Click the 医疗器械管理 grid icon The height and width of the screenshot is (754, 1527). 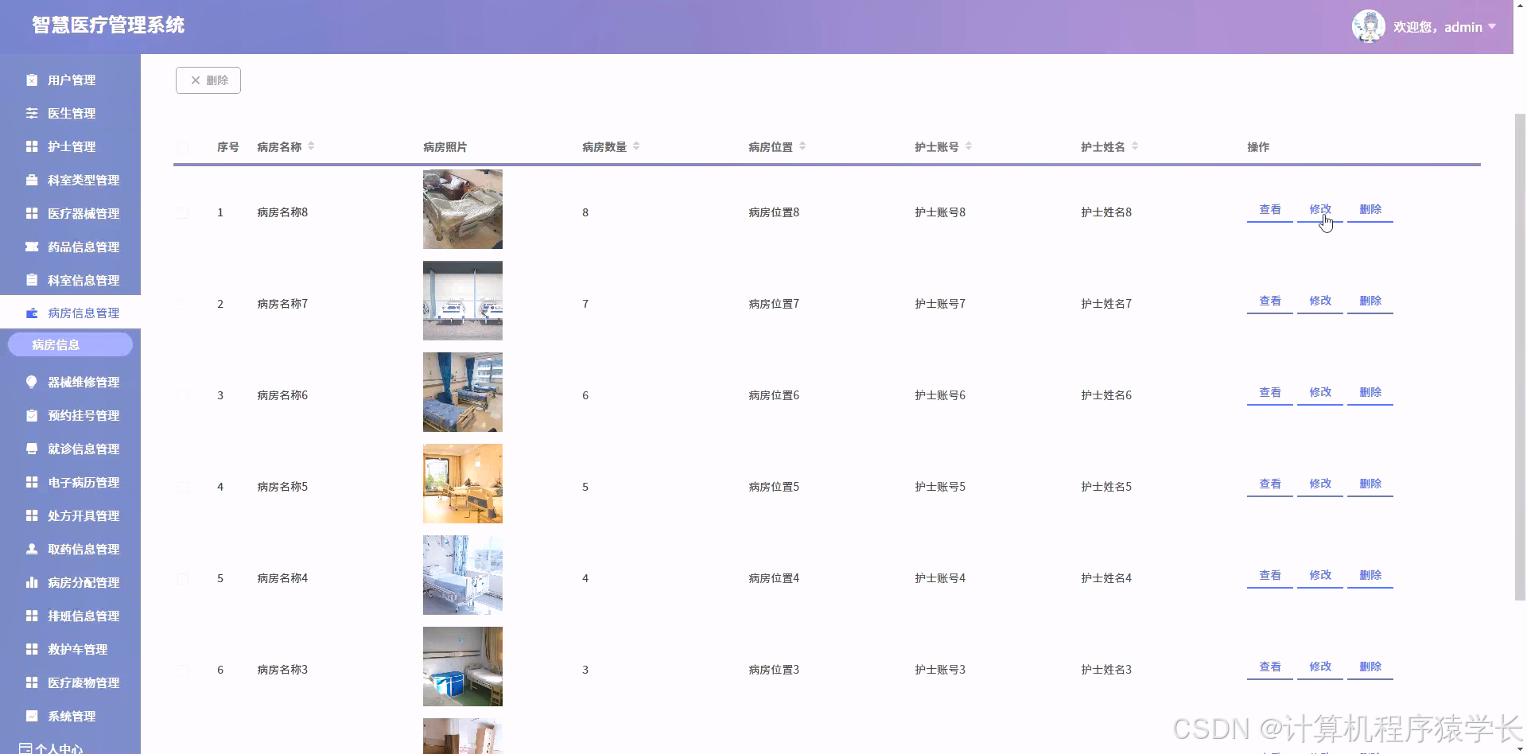(32, 213)
